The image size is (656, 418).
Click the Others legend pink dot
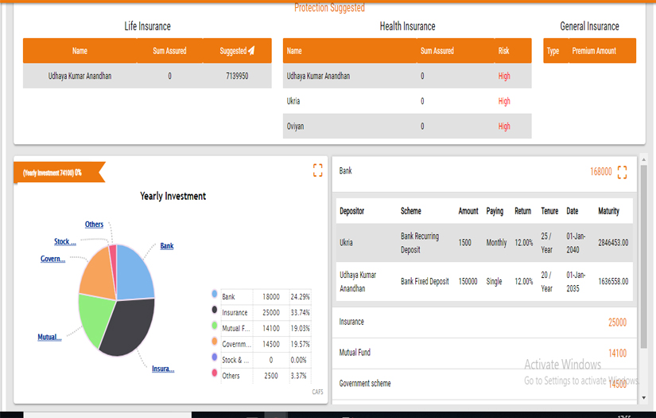tap(215, 373)
